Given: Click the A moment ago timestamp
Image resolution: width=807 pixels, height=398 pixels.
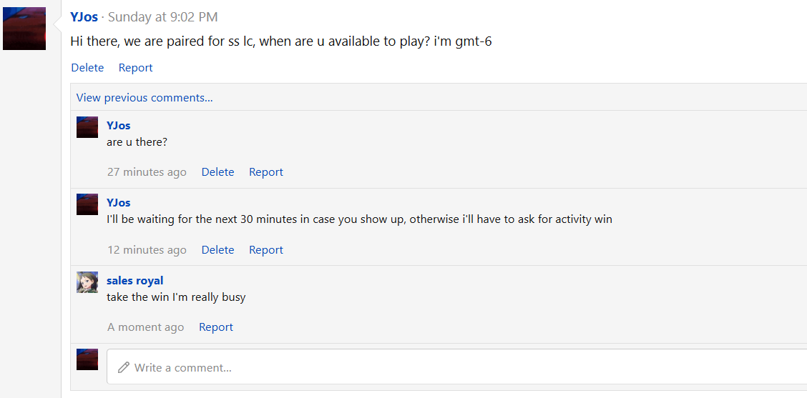Looking at the screenshot, I should tap(145, 327).
